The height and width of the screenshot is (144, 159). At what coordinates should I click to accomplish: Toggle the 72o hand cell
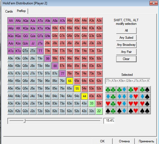(x=62, y=111)
